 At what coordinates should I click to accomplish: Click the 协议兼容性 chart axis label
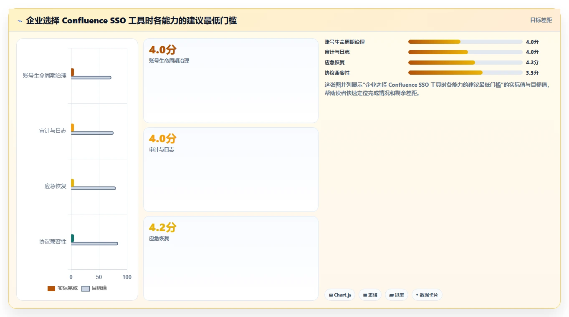coord(53,242)
